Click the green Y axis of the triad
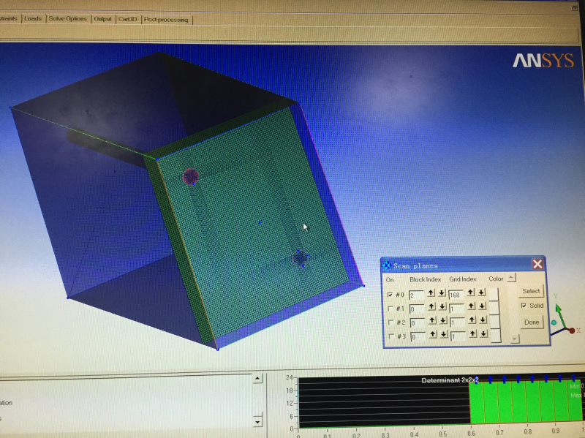Image resolution: width=585 pixels, height=438 pixels. coord(561,317)
